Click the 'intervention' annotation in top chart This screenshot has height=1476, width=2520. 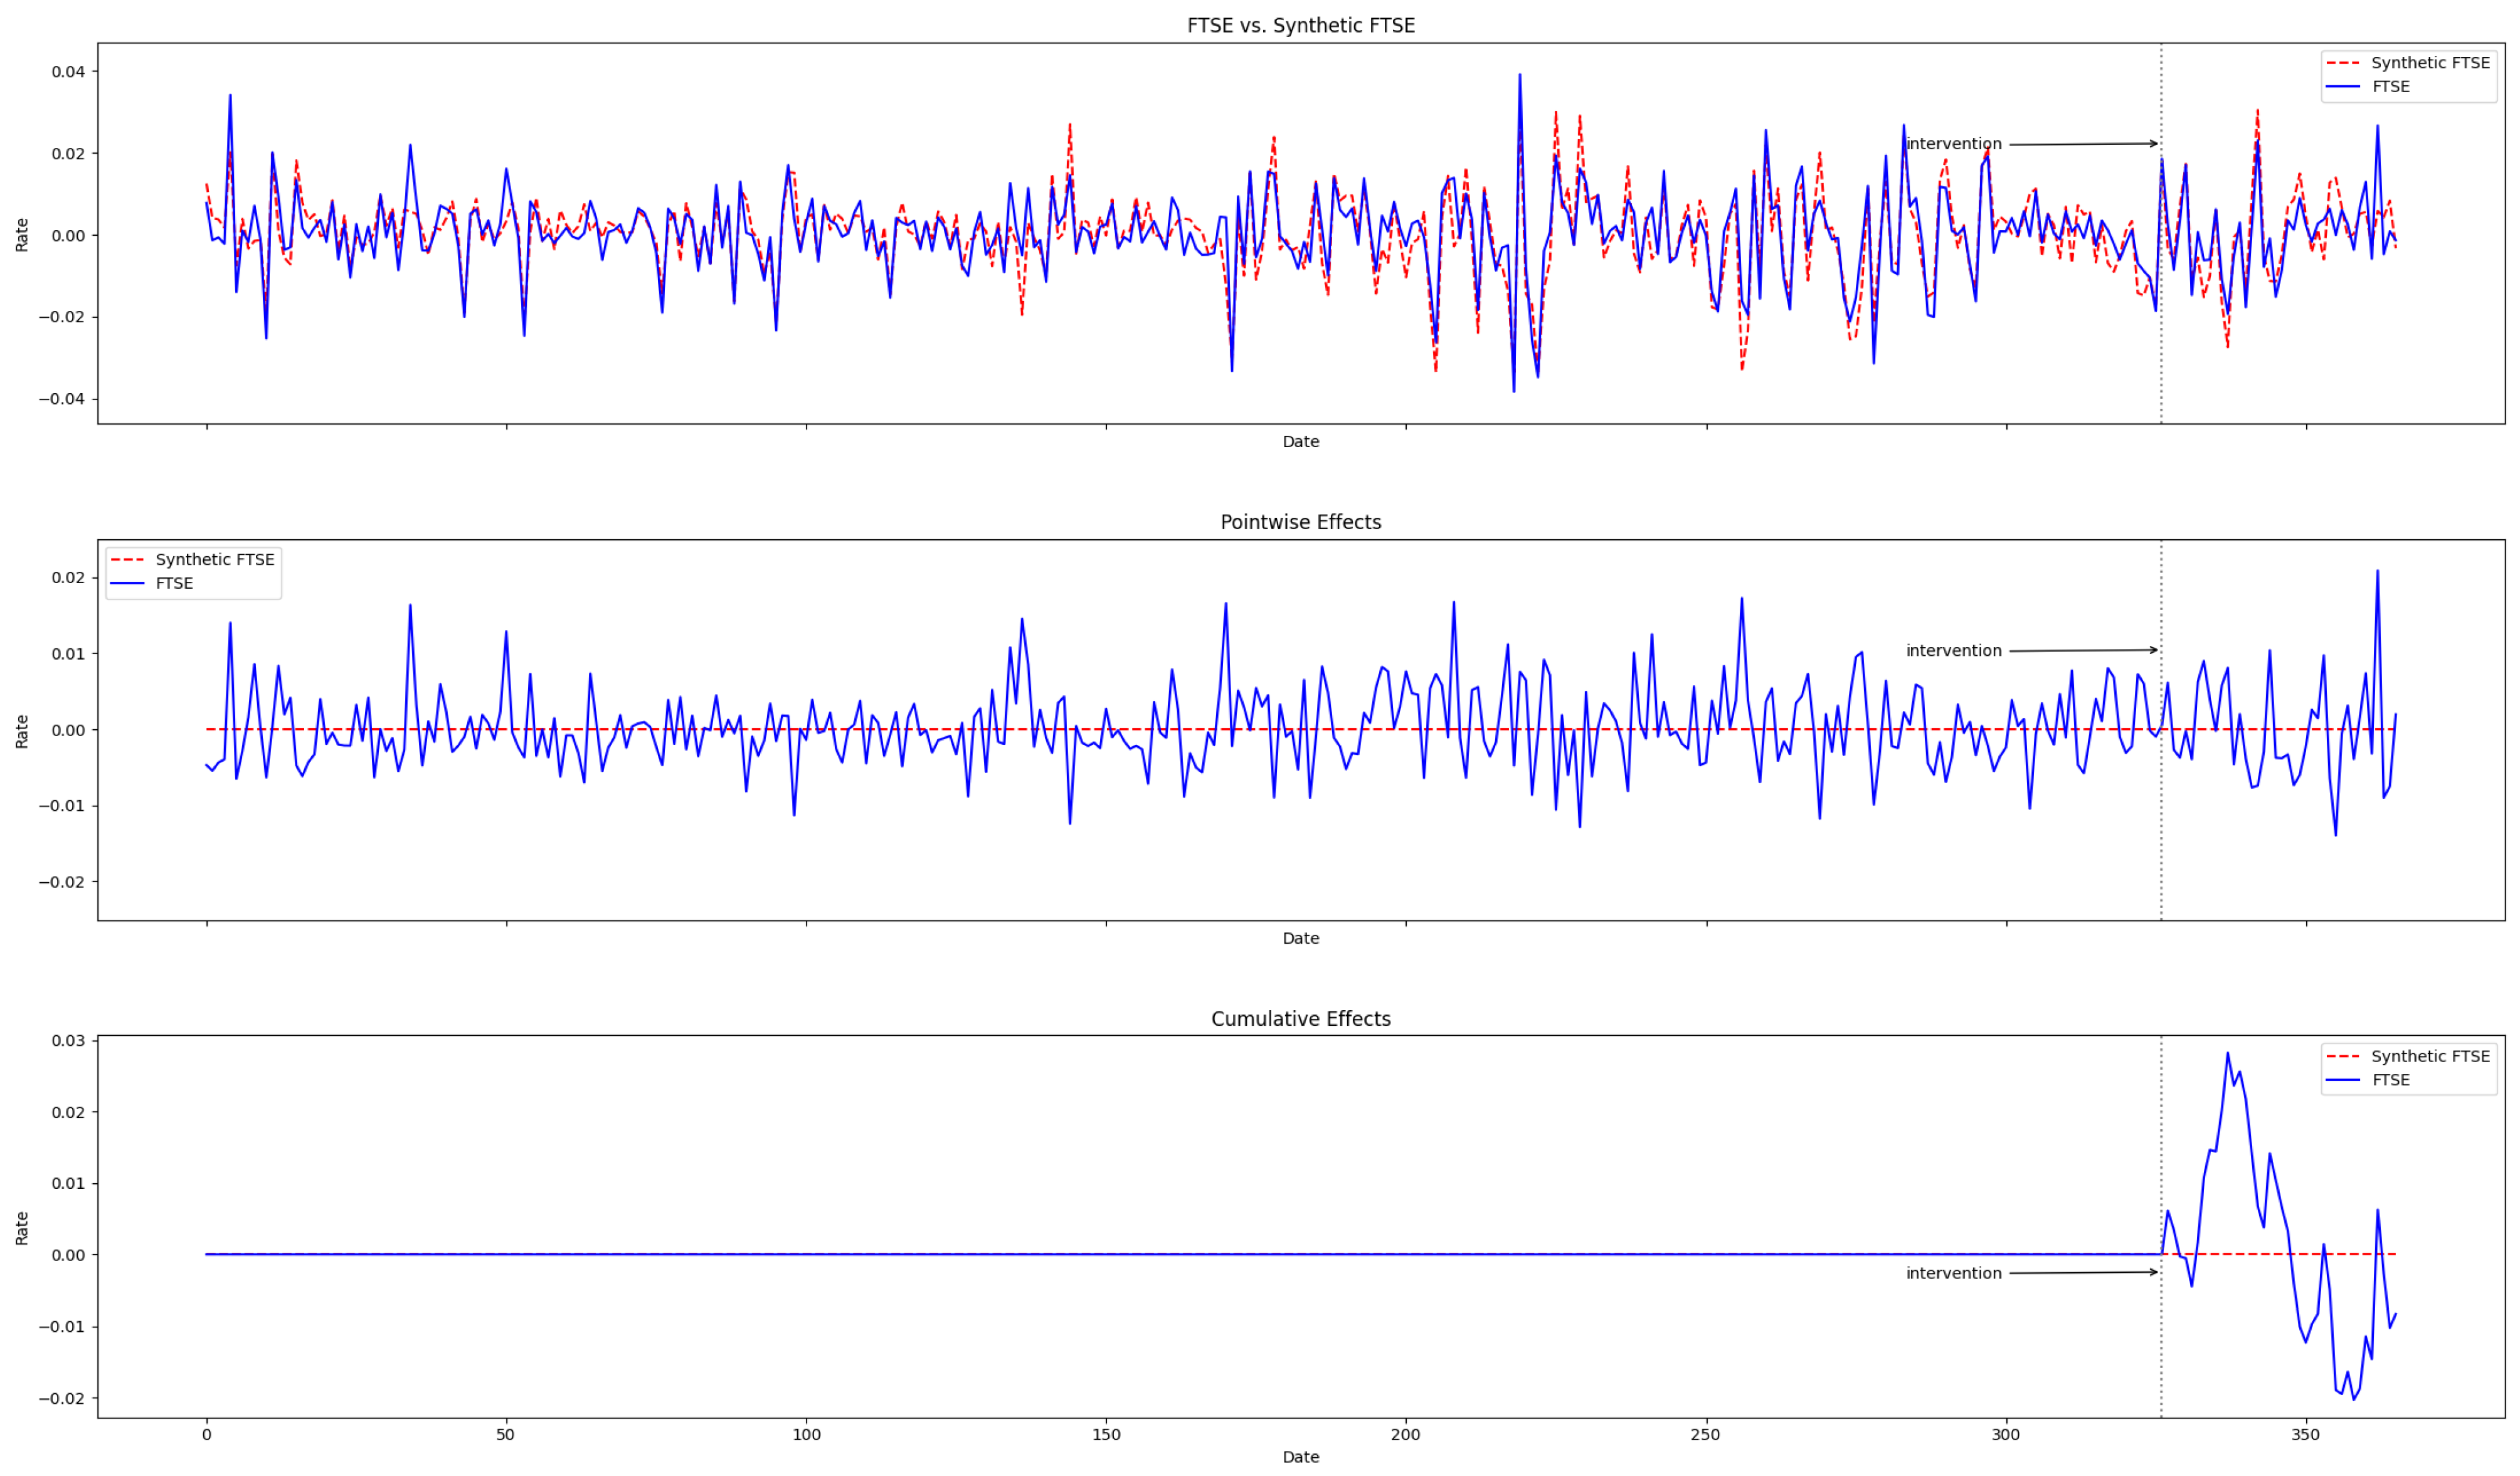point(1953,144)
